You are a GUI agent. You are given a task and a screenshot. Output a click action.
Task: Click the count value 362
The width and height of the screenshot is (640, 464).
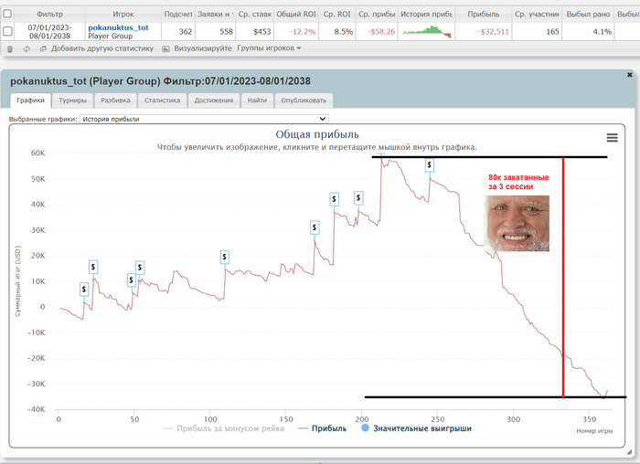point(186,31)
